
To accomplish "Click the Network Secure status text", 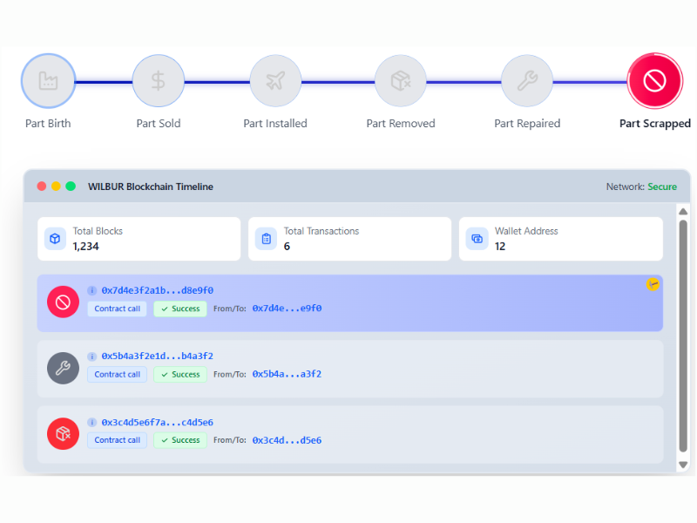I will point(641,187).
